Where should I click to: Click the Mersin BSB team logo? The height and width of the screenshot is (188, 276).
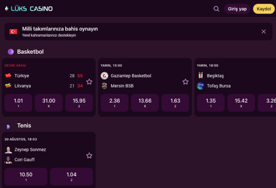point(104,86)
